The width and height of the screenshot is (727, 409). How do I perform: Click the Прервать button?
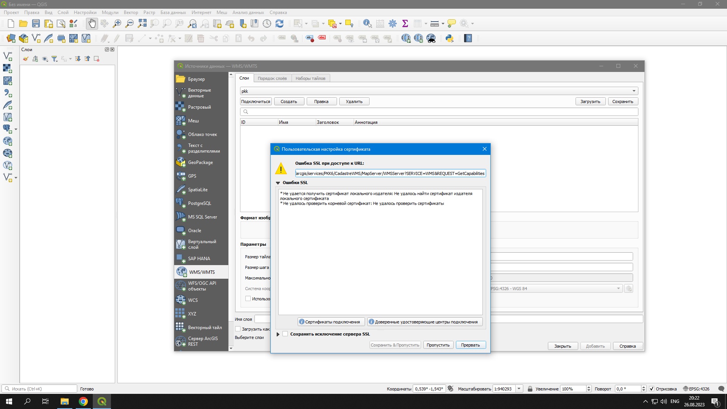pyautogui.click(x=471, y=345)
